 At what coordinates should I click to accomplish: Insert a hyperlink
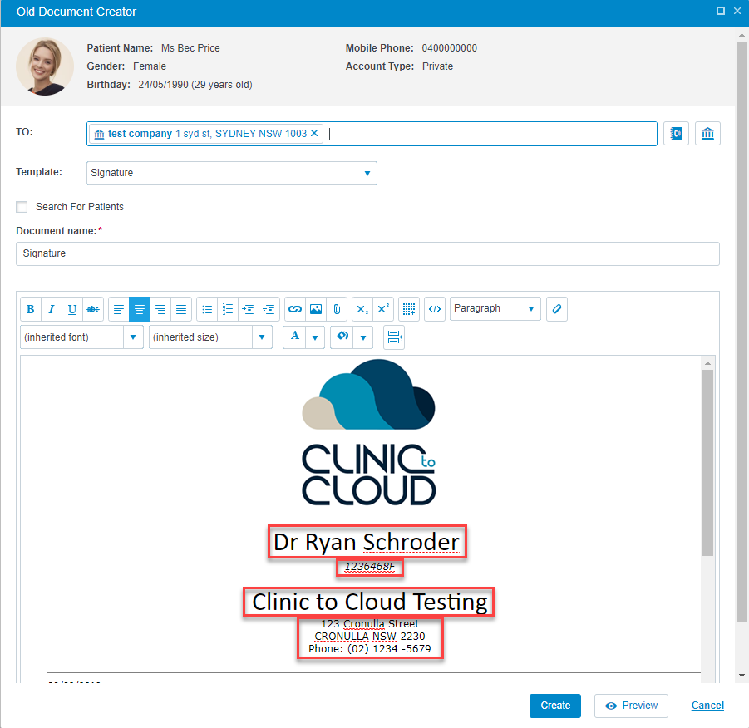tap(295, 309)
